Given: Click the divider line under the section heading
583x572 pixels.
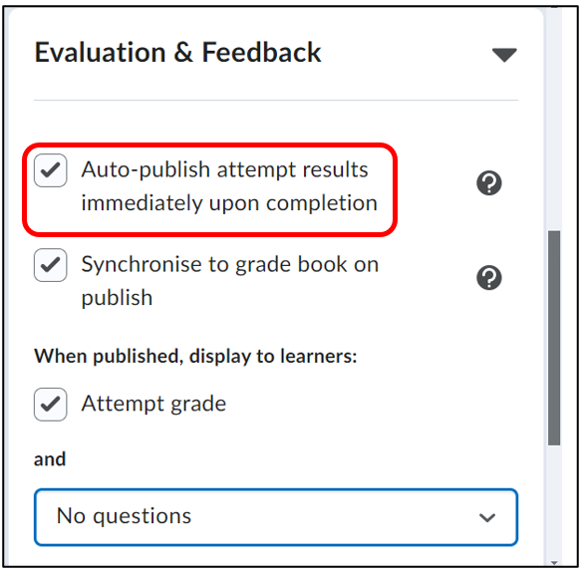Looking at the screenshot, I should 276,100.
